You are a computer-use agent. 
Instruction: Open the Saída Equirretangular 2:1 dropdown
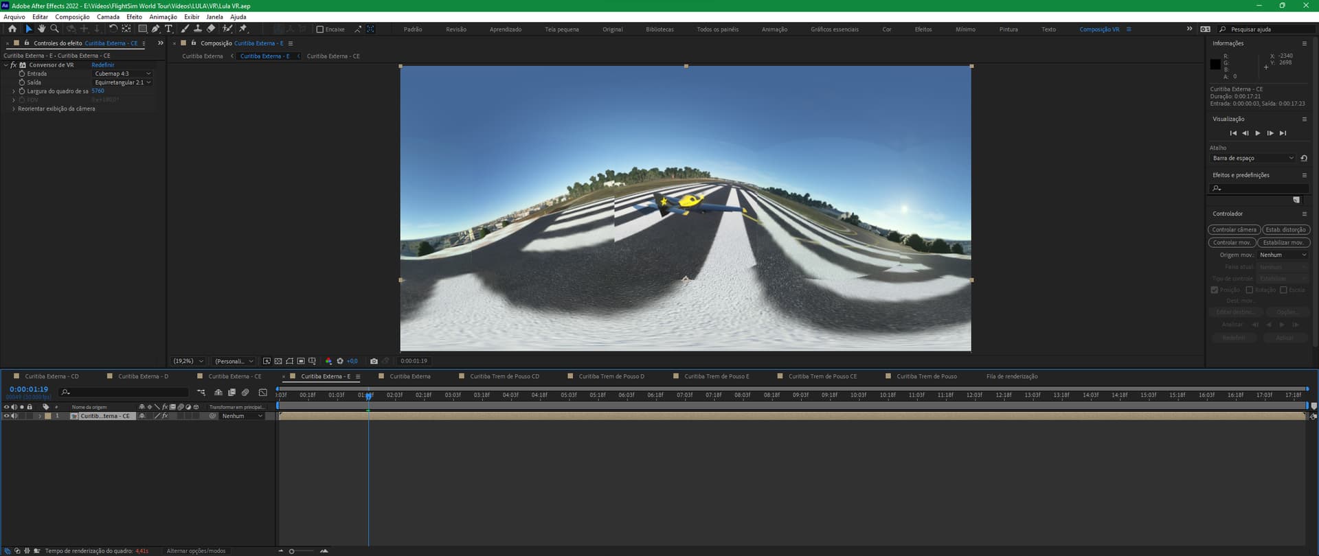coord(122,82)
